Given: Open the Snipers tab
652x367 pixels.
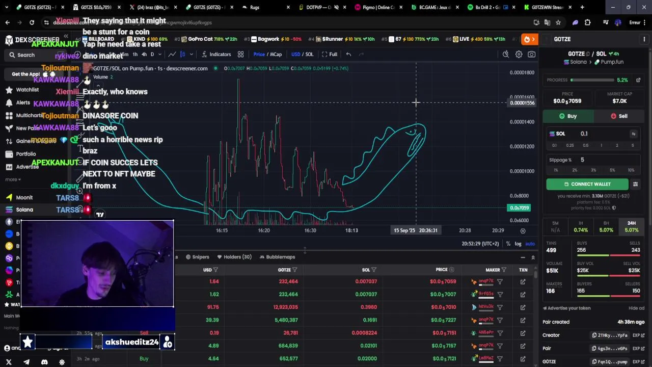Looking at the screenshot, I should point(197,257).
